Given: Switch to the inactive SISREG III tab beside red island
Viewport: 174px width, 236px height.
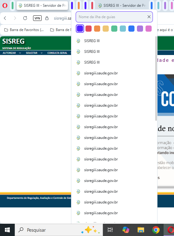Looking at the screenshot, I should pos(122,6).
